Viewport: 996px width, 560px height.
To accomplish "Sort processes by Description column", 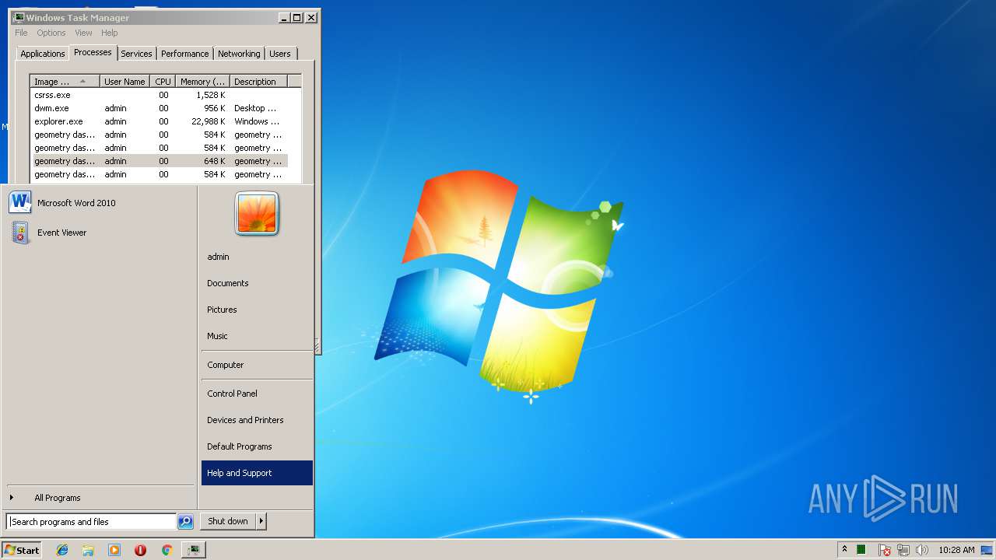I will (x=258, y=82).
